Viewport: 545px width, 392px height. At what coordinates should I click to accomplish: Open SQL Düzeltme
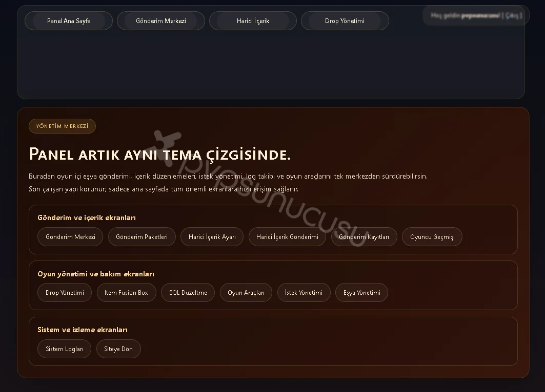click(x=188, y=293)
